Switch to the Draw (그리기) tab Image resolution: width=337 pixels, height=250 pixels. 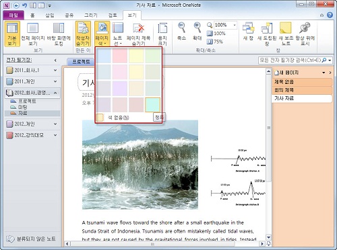[91, 15]
